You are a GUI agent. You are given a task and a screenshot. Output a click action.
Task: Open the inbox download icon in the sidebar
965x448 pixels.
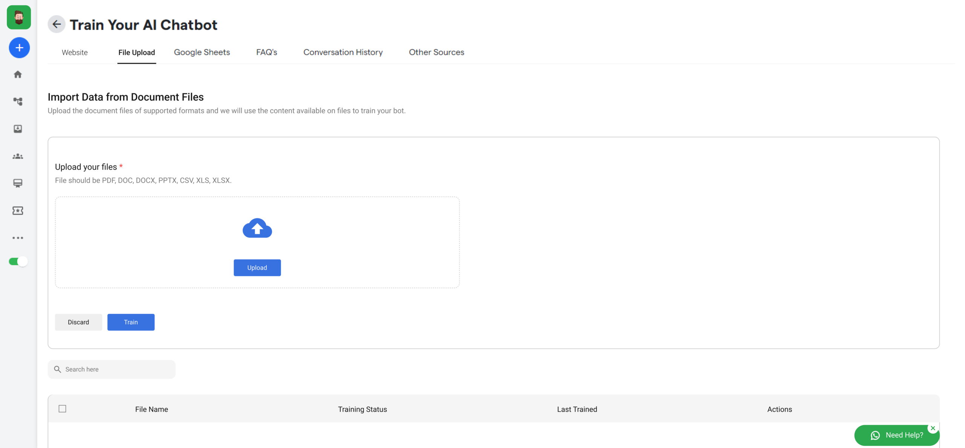(18, 129)
